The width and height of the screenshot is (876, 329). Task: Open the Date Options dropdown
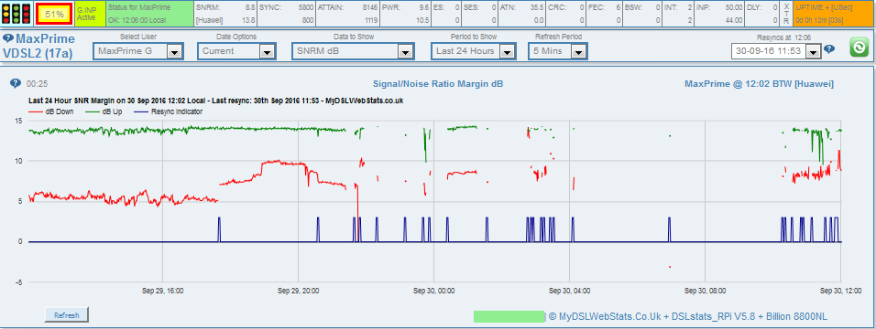coord(237,51)
